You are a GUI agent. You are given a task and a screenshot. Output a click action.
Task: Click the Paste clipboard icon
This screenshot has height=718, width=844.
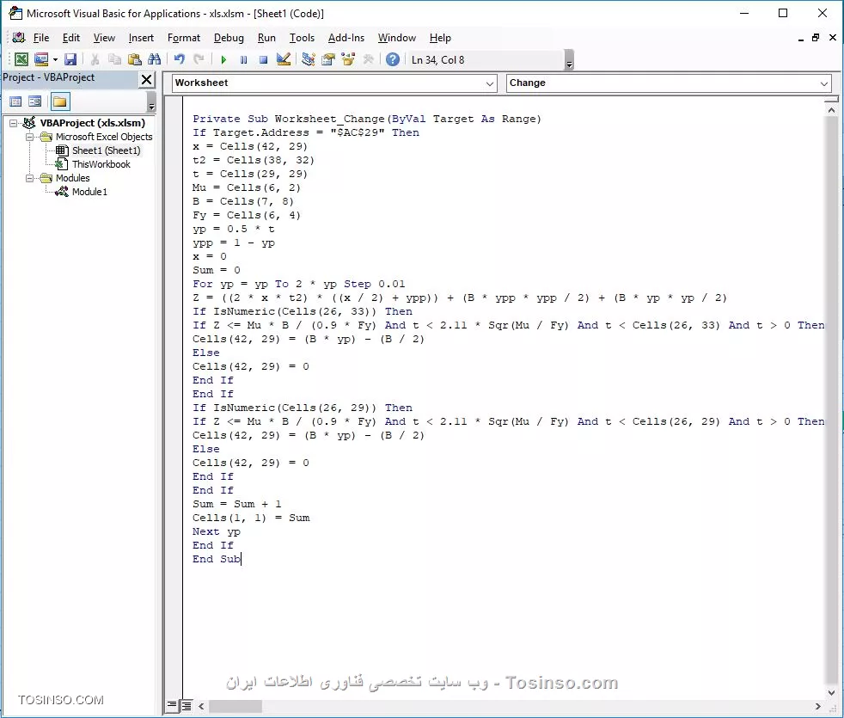[x=135, y=59]
